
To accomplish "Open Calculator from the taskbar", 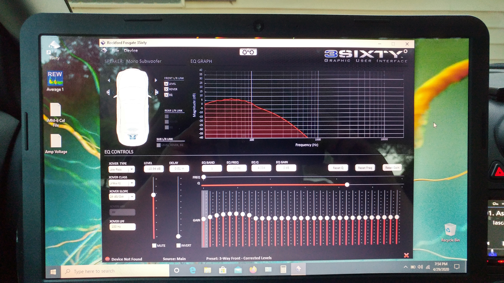I will click(x=283, y=269).
